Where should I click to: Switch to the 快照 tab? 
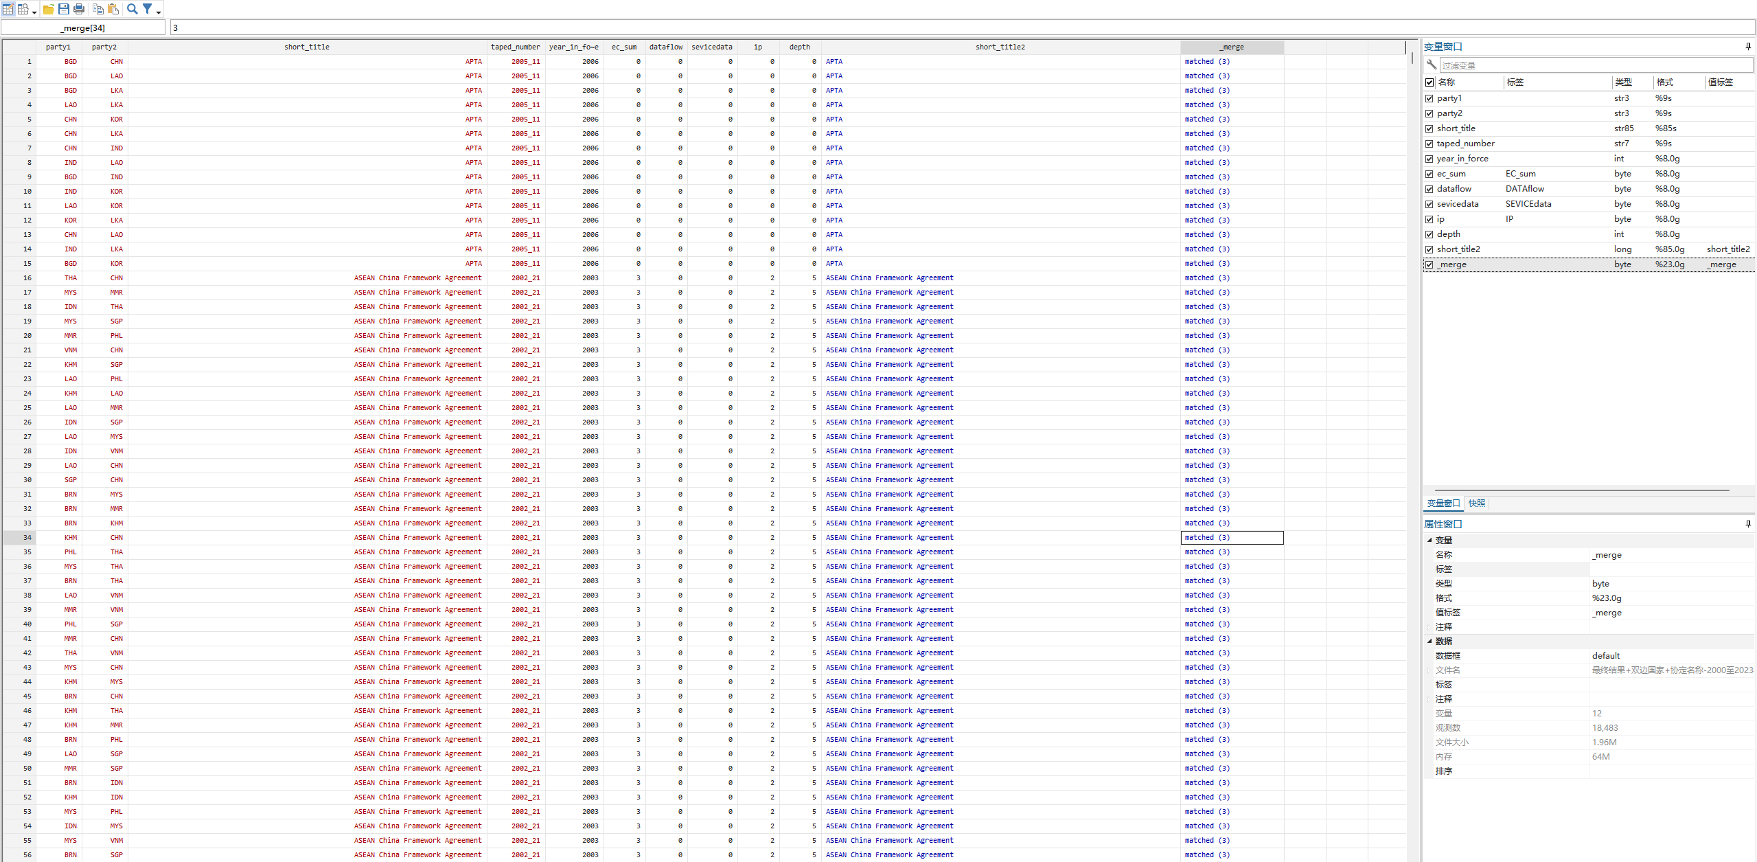pyautogui.click(x=1476, y=503)
